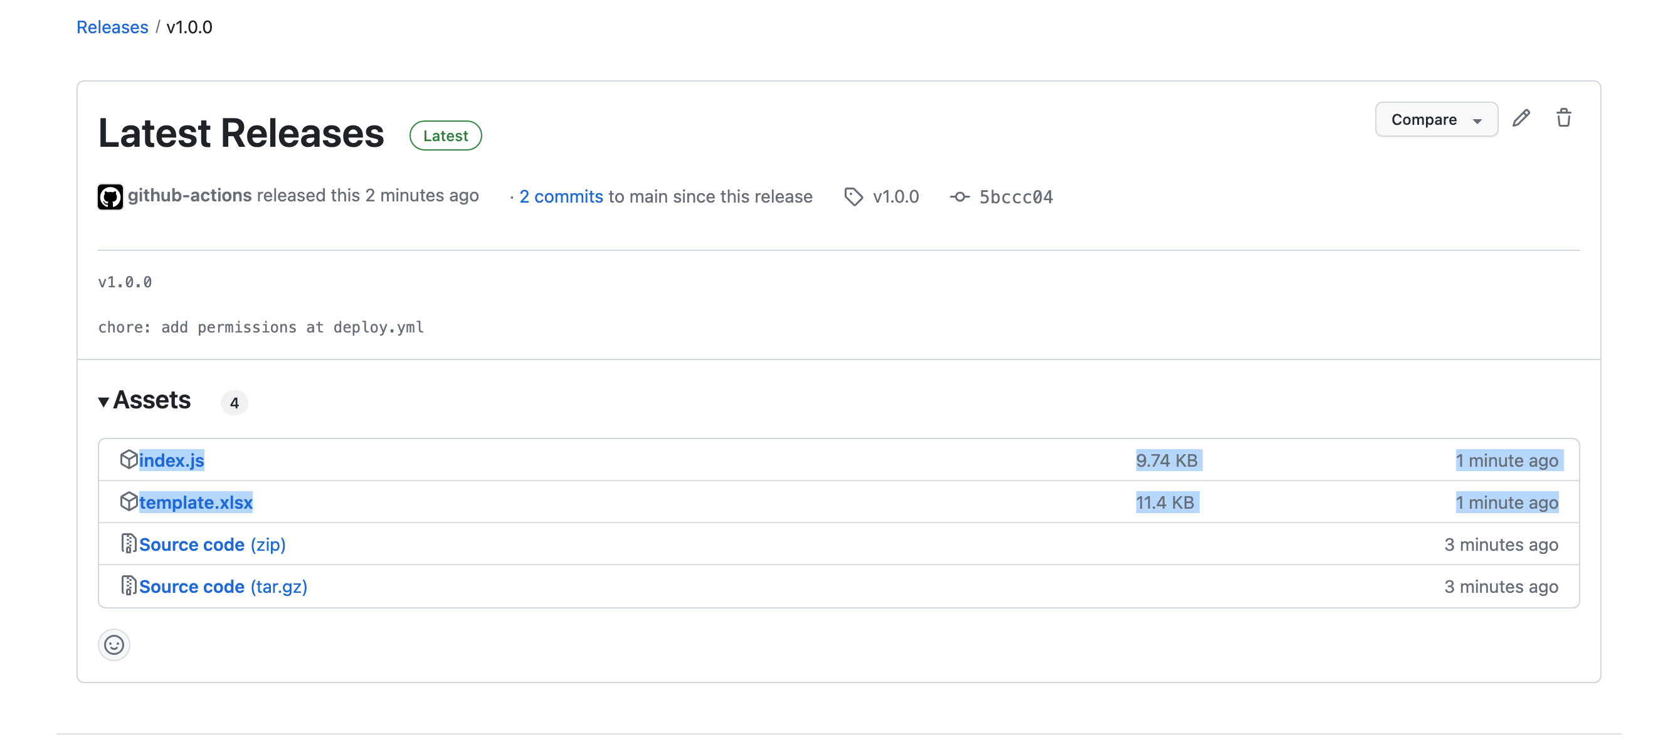
Task: Click the package icon beside template.xlsx
Action: point(129,501)
